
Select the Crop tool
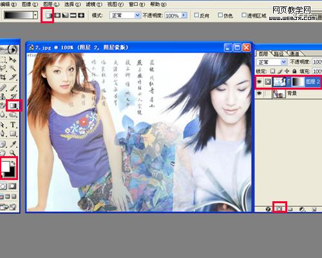(x=3, y=77)
